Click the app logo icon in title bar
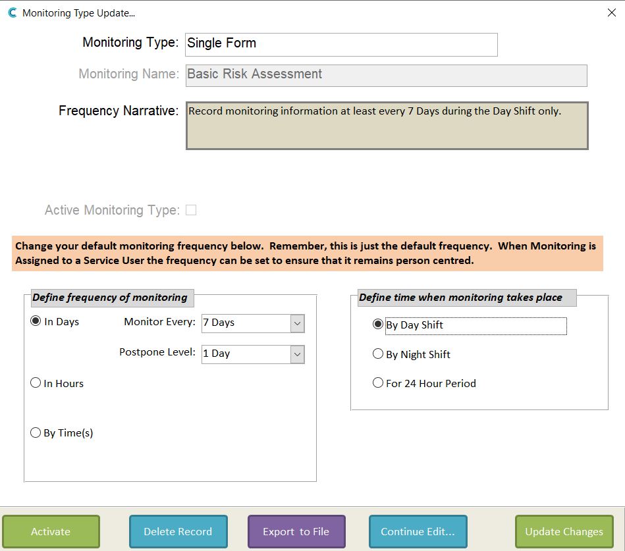This screenshot has height=551, width=625. [x=13, y=13]
